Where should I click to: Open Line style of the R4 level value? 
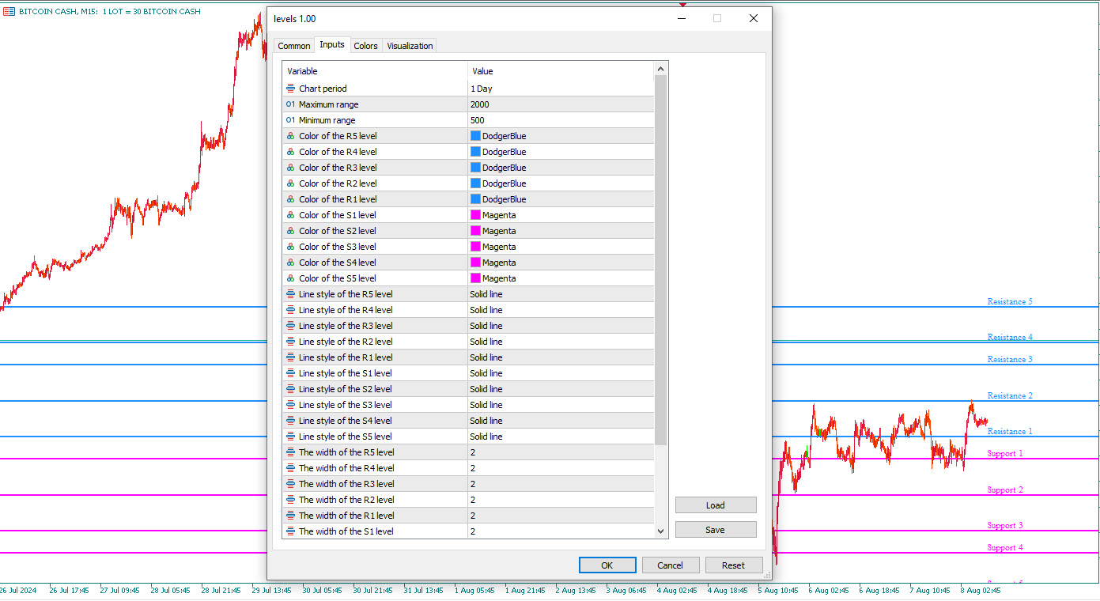pos(561,310)
